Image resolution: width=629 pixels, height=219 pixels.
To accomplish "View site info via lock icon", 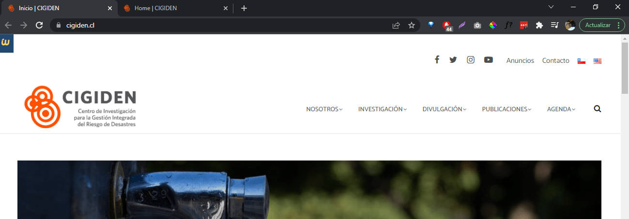I will pyautogui.click(x=59, y=25).
